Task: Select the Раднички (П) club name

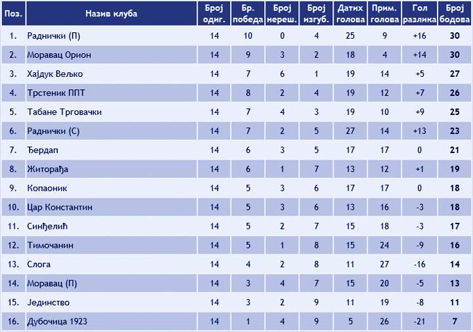Action: pyautogui.click(x=53, y=36)
